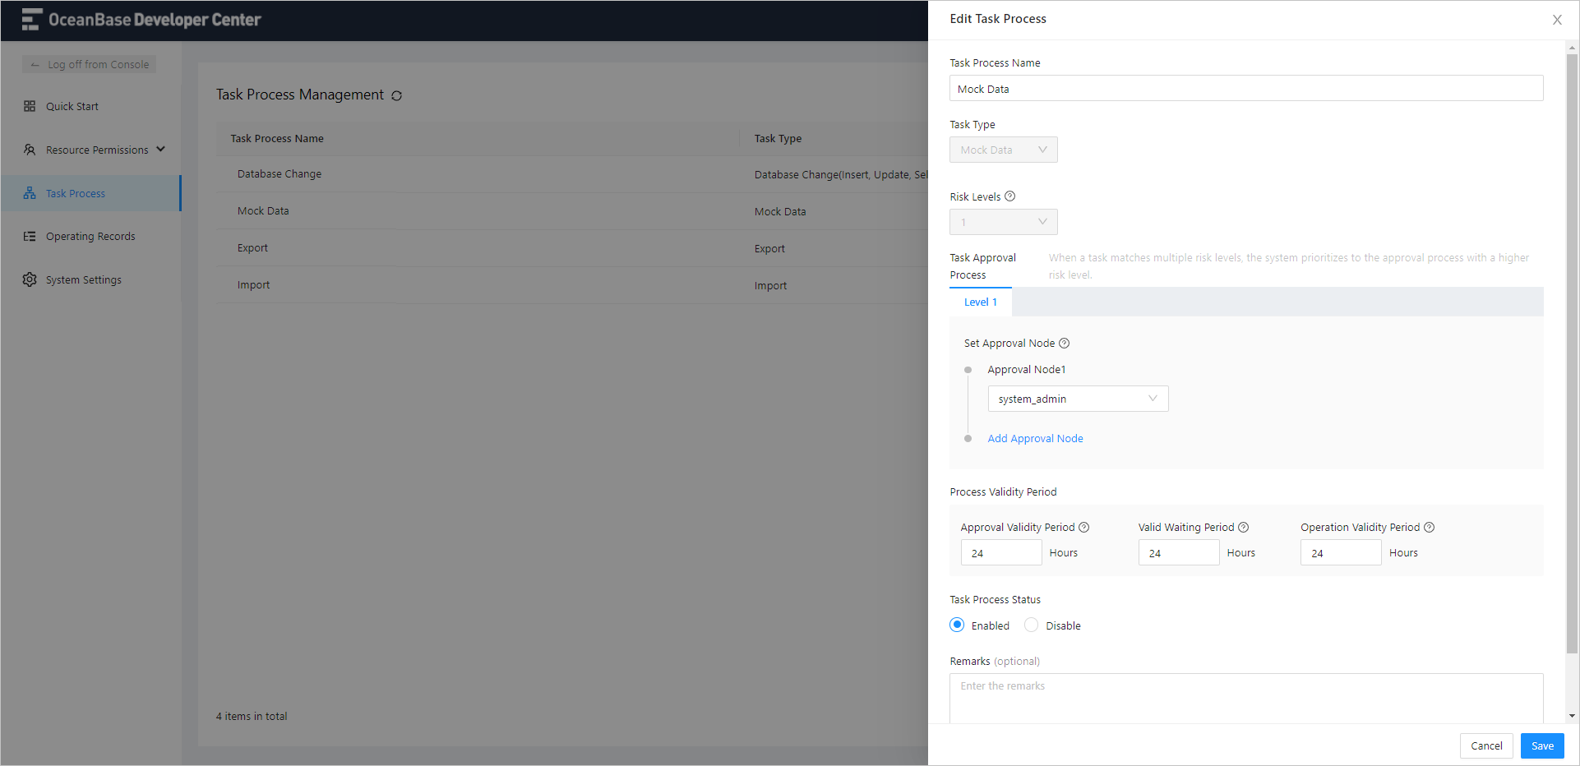1580x766 pixels.
Task: Click the Import task type cell
Action: click(x=770, y=286)
